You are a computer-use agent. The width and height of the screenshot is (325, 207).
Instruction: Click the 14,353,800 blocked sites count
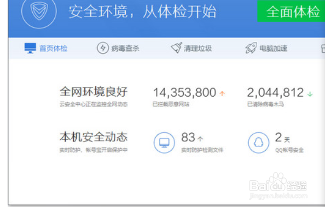[184, 92]
